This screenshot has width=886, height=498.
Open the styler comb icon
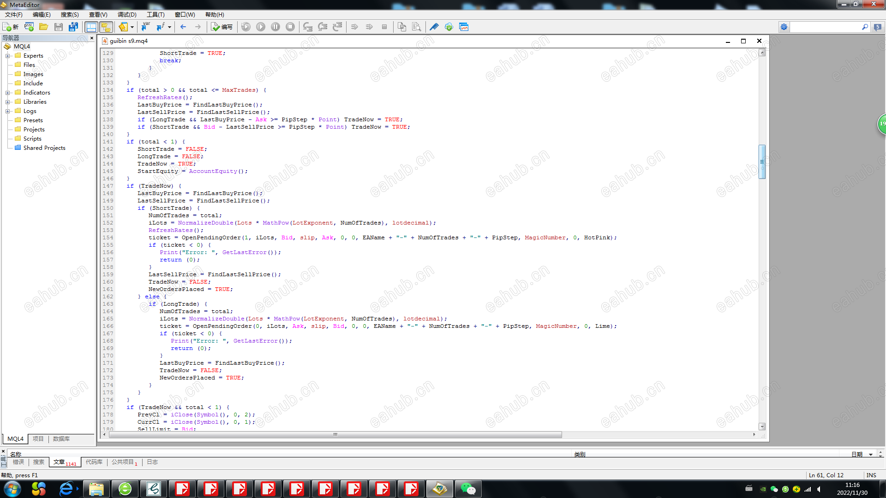pos(434,27)
